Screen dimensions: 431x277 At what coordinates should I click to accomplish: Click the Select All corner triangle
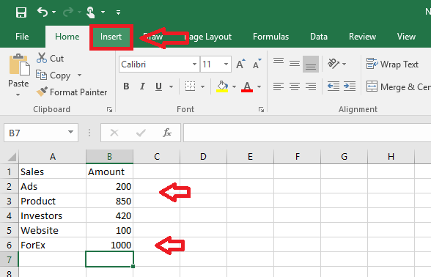click(12, 157)
